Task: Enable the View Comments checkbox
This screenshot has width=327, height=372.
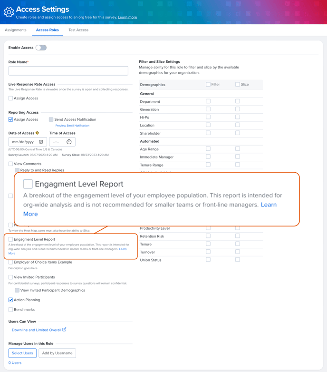Action: coord(10,164)
